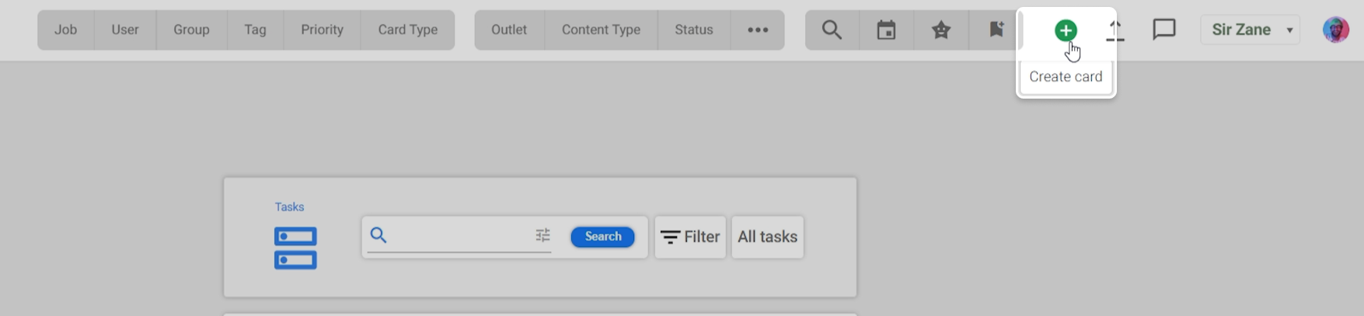Image resolution: width=1364 pixels, height=316 pixels.
Task: Open the chat messages icon
Action: 1163,30
